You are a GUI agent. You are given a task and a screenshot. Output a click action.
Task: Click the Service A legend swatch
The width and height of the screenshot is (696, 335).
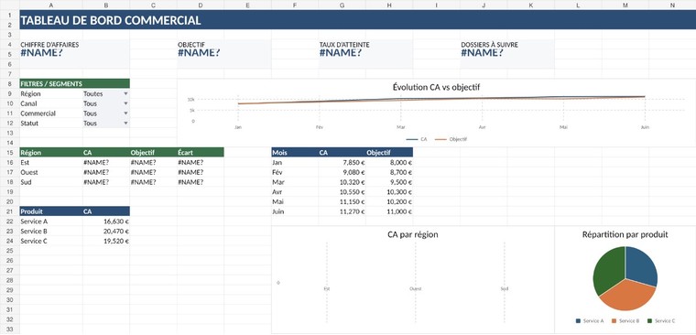pyautogui.click(x=578, y=320)
